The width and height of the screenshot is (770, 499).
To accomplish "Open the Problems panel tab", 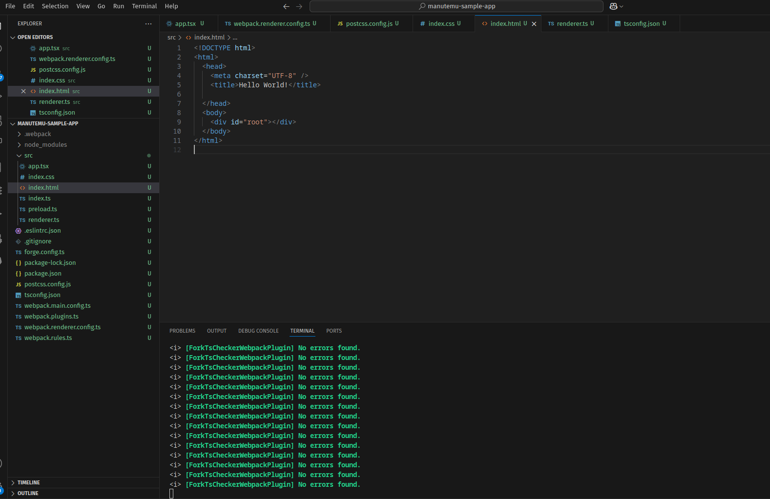I will click(182, 331).
